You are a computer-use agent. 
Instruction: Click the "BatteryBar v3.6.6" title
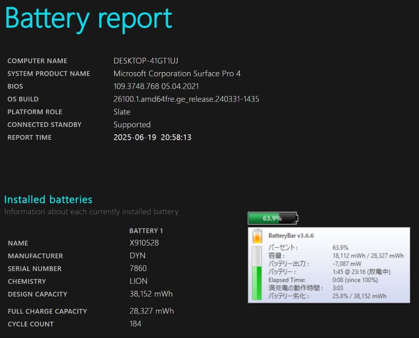point(291,236)
